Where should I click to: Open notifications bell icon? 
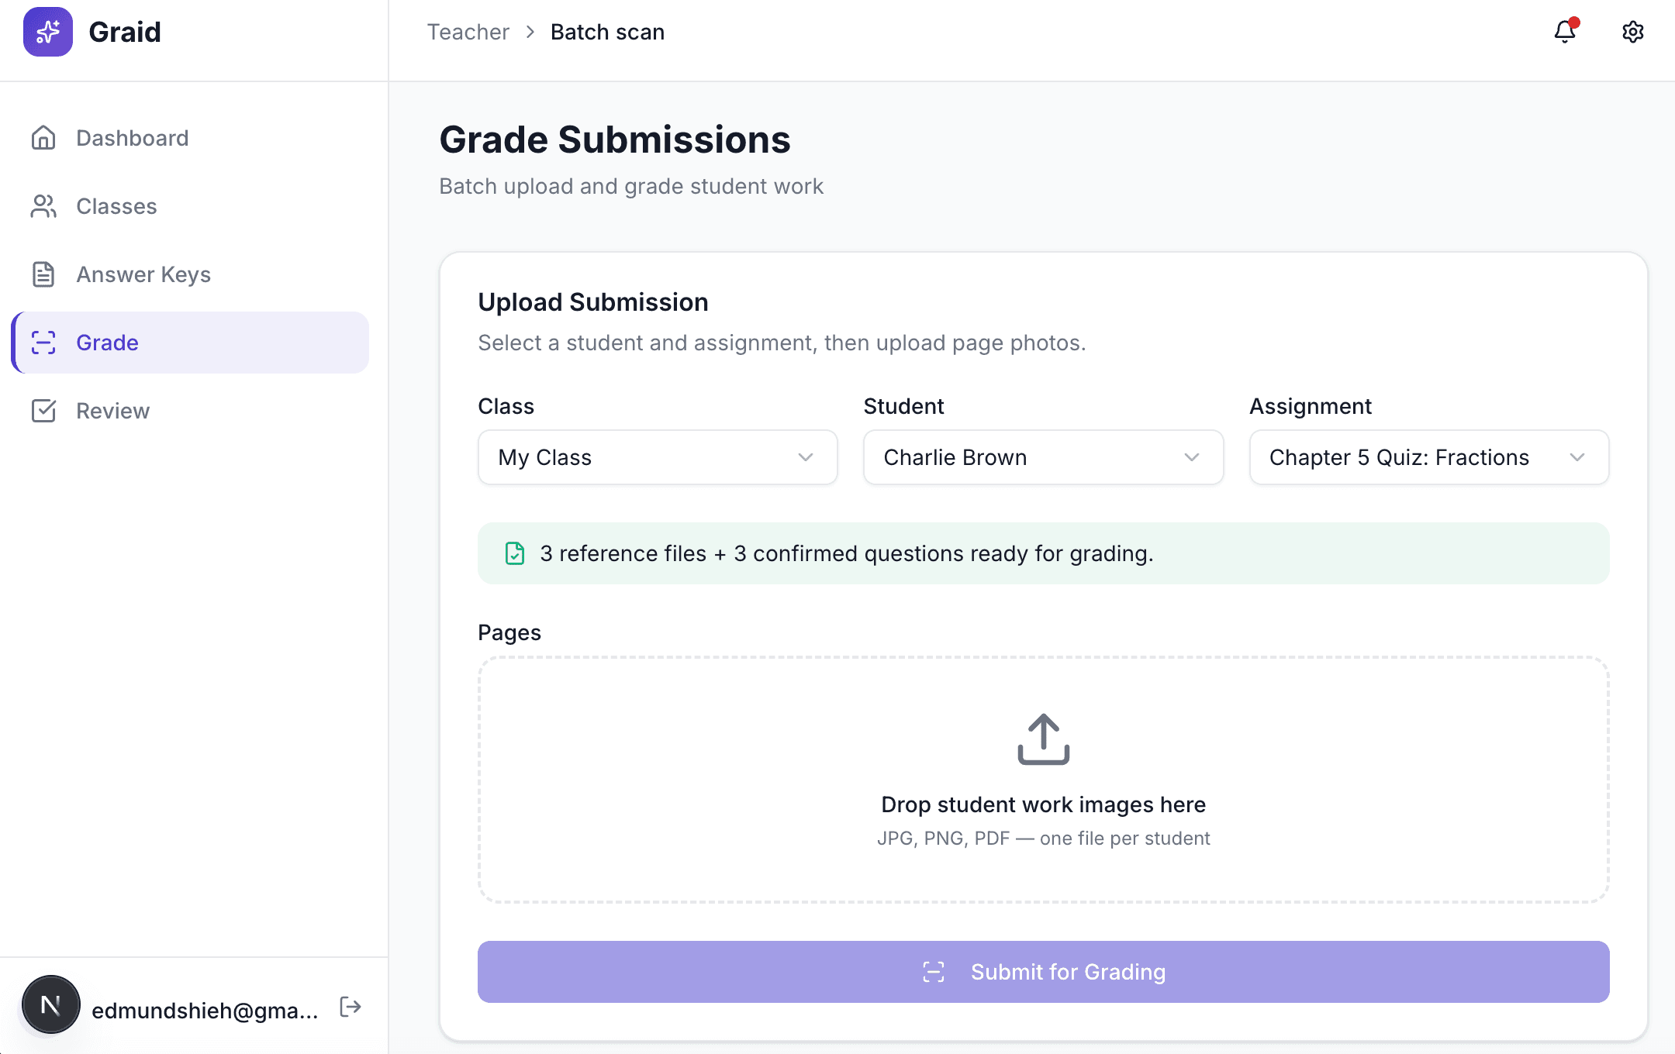click(x=1565, y=32)
